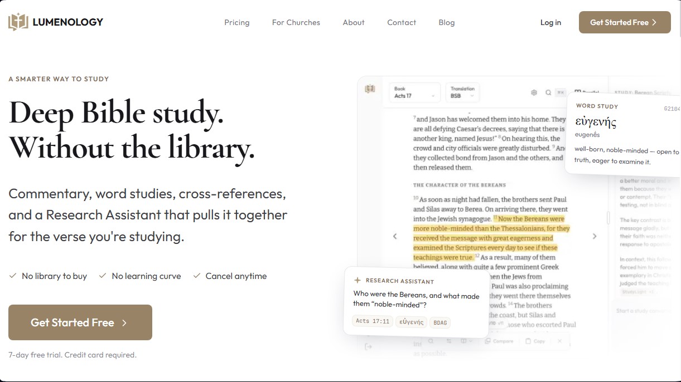
Task: Click the BDAG source chip
Action: 441,322
